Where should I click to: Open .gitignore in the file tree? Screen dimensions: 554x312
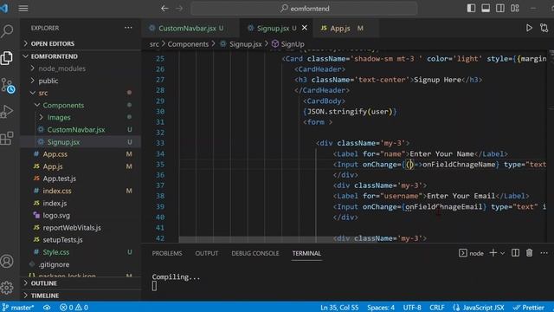(54, 264)
